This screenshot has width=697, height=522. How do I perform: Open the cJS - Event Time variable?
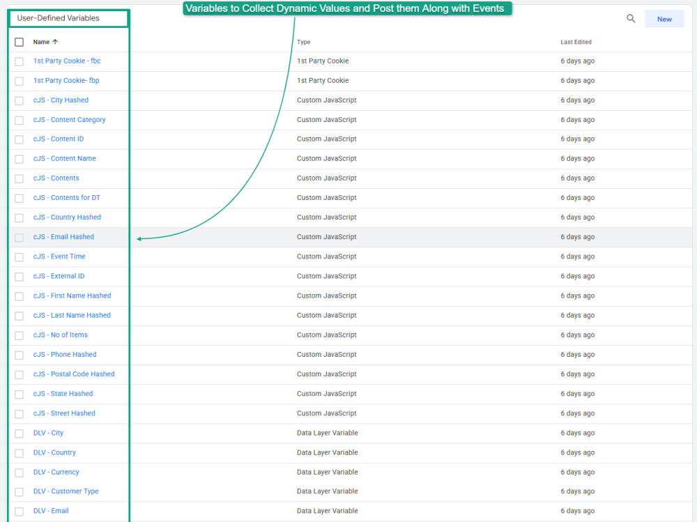(59, 256)
